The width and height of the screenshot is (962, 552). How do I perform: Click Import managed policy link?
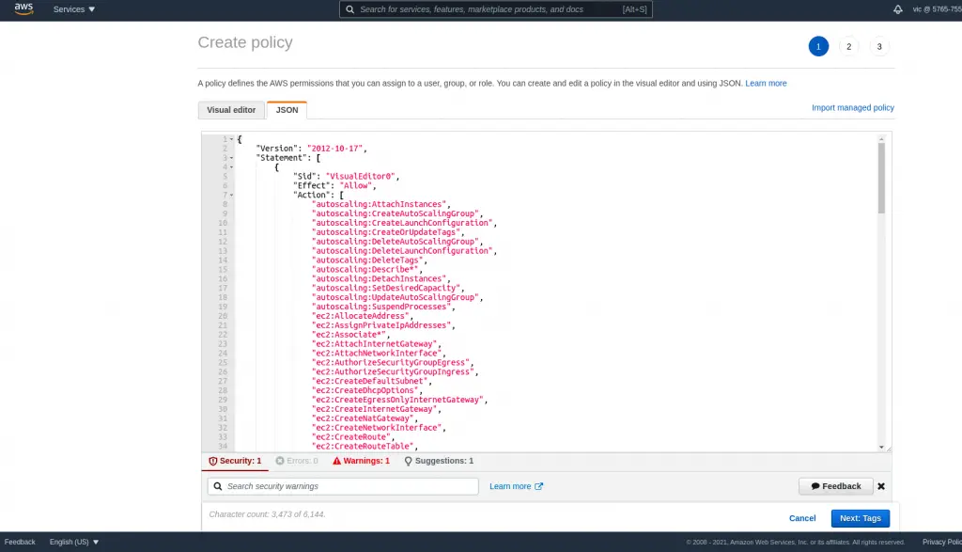[852, 107]
